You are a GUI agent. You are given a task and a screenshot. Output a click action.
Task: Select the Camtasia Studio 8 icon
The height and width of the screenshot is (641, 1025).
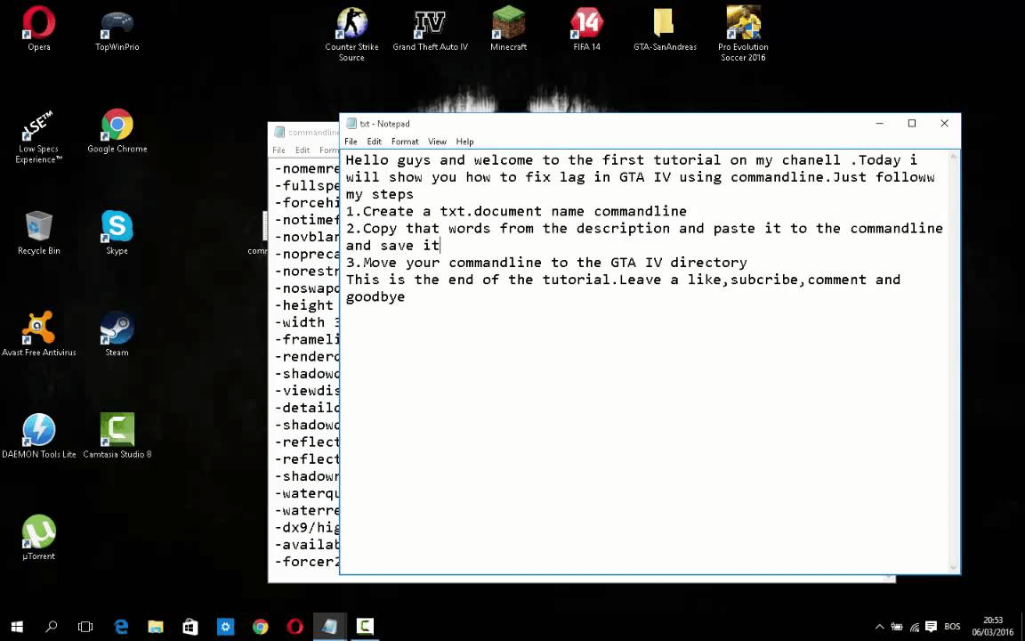pyautogui.click(x=117, y=432)
